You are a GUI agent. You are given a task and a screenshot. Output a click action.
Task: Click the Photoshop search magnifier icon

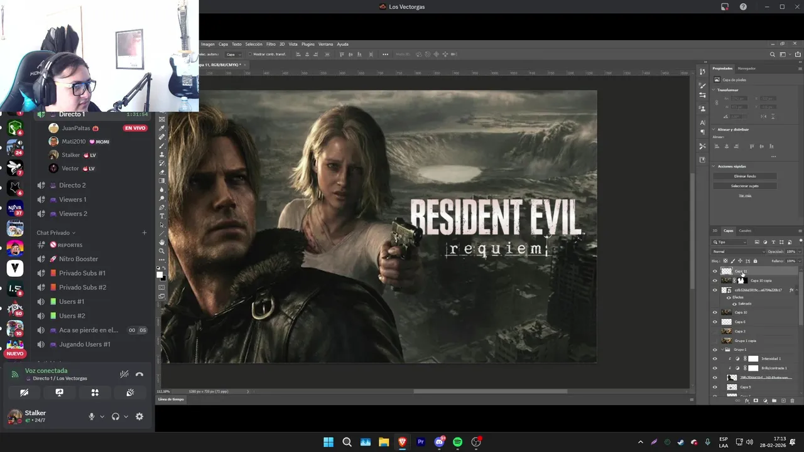[773, 55]
